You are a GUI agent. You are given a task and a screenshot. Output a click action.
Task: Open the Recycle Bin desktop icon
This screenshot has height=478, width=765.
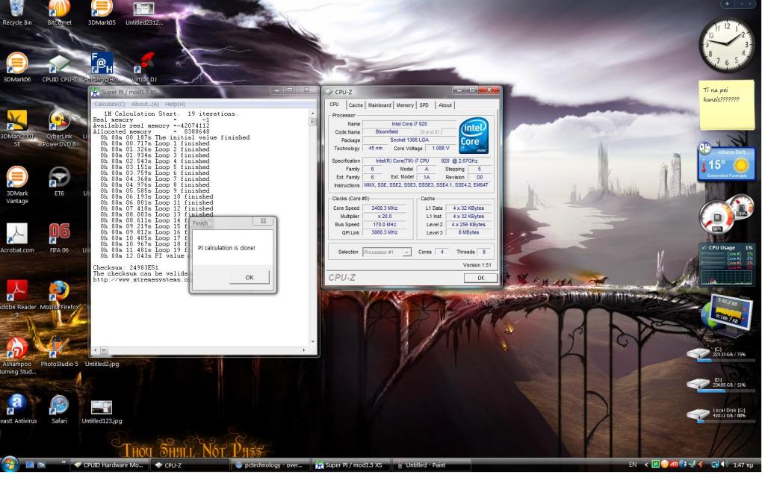click(x=16, y=12)
